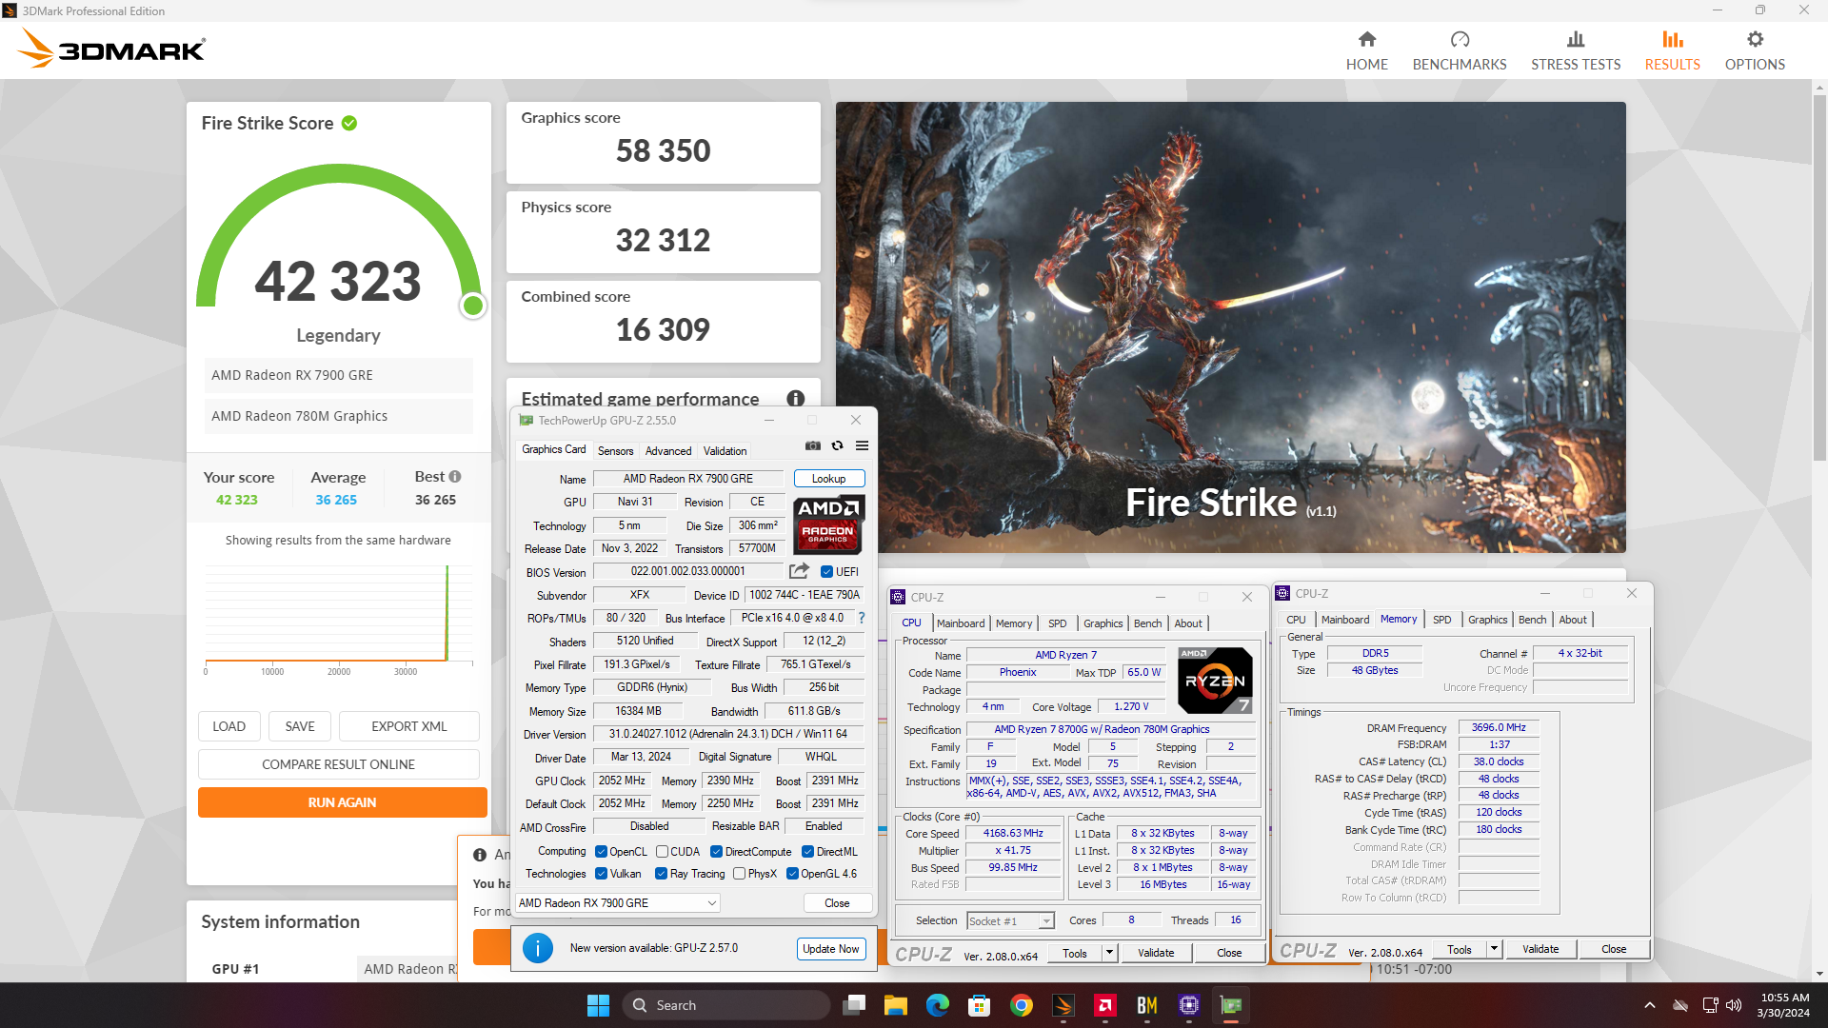Open File Explorer from the taskbar
The width and height of the screenshot is (1828, 1028).
[896, 1005]
